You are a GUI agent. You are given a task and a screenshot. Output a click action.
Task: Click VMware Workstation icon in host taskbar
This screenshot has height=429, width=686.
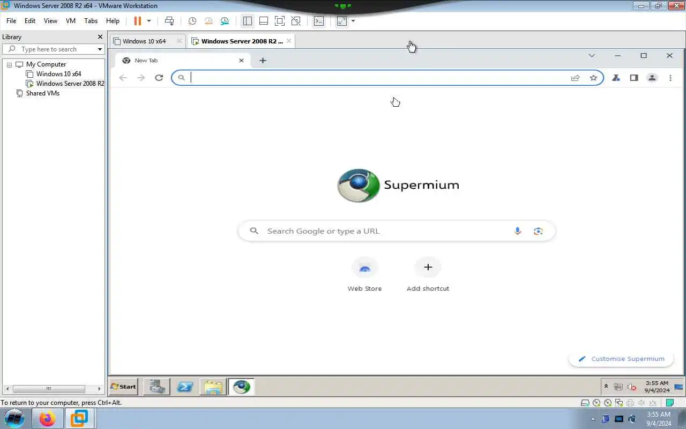[x=79, y=418]
